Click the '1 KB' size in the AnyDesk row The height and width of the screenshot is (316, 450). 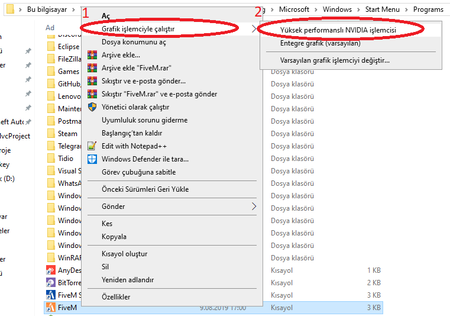coord(374,270)
